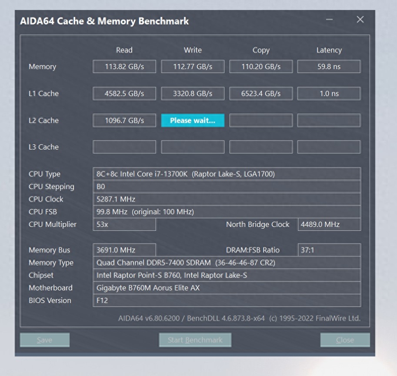Select Memory Read value 113.82 GB/s

point(124,67)
